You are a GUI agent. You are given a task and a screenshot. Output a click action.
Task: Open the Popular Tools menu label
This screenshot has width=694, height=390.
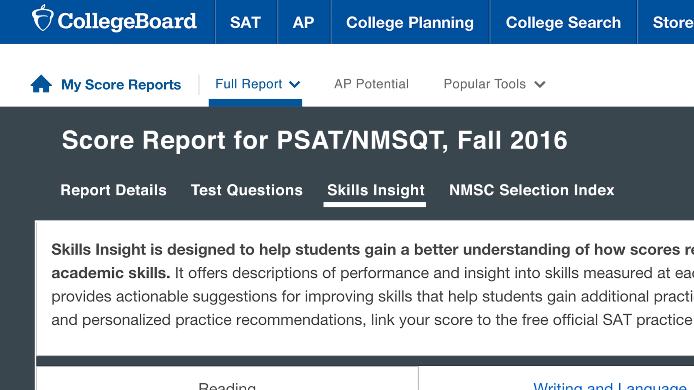[485, 84]
